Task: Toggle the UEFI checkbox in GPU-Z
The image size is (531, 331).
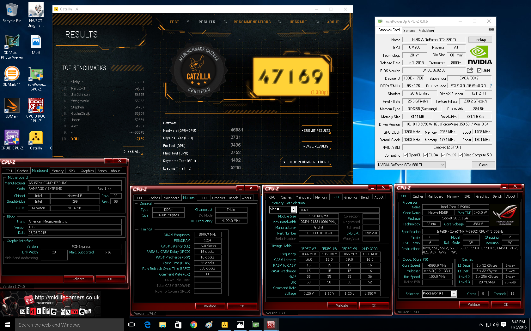Action: coord(479,71)
